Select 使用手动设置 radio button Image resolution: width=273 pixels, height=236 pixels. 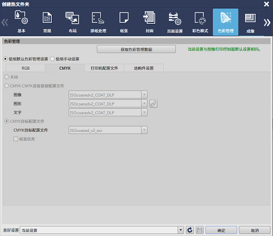point(52,59)
